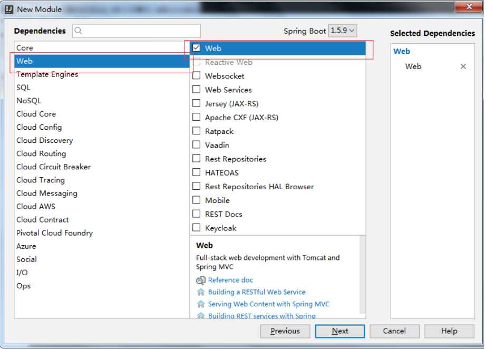Open the Template Engines category
Screen dimensions: 486x349
pyautogui.click(x=102, y=74)
